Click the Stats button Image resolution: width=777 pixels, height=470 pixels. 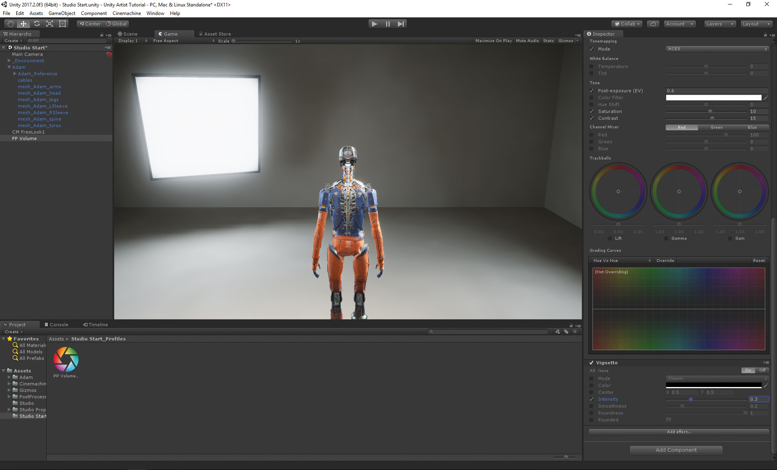click(x=548, y=41)
